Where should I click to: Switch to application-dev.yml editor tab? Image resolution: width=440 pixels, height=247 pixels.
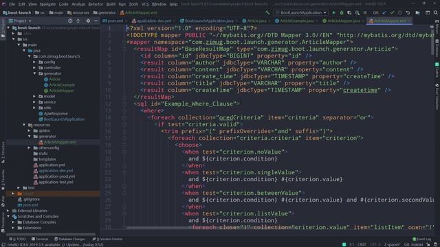point(153,21)
